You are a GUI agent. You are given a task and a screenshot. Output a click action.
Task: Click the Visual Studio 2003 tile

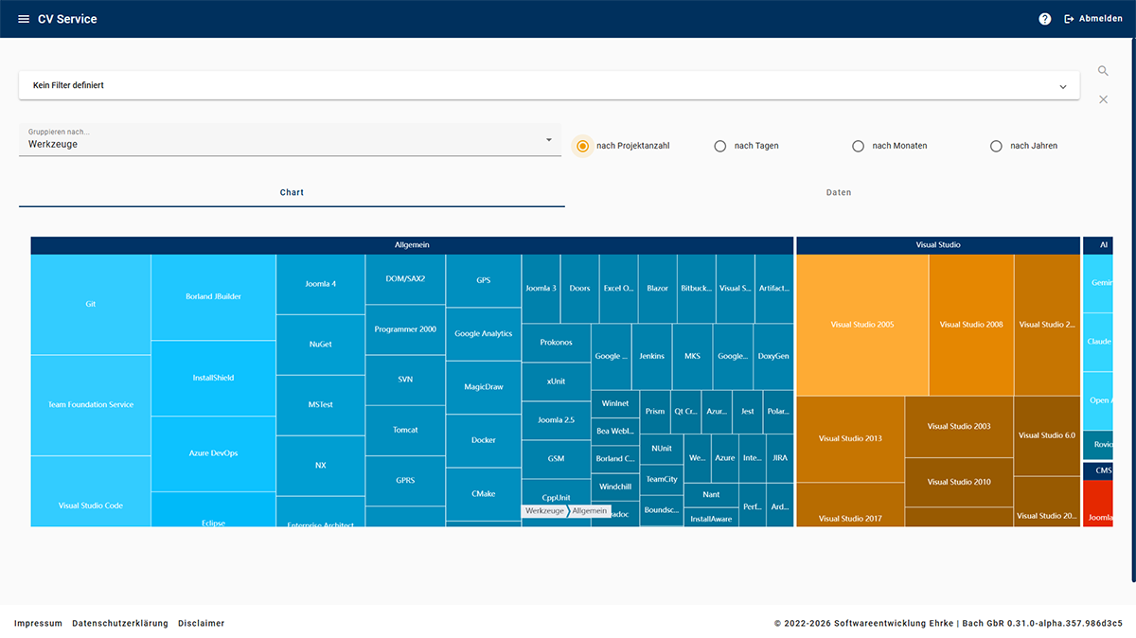click(x=959, y=427)
